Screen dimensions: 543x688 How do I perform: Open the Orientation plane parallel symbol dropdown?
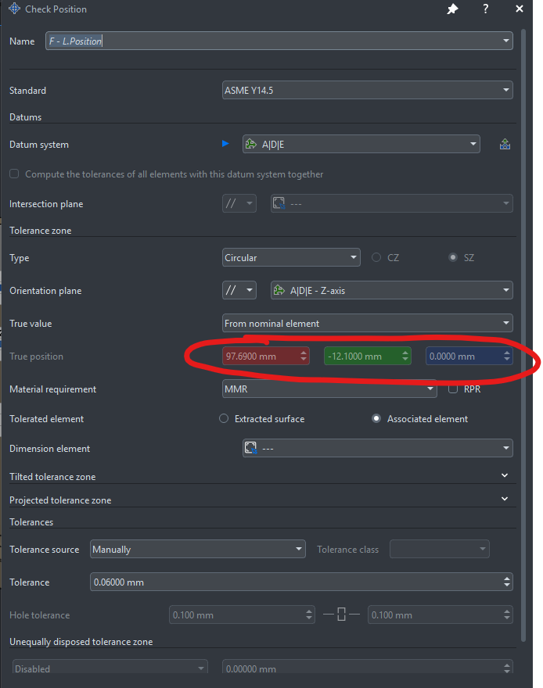pyautogui.click(x=239, y=291)
